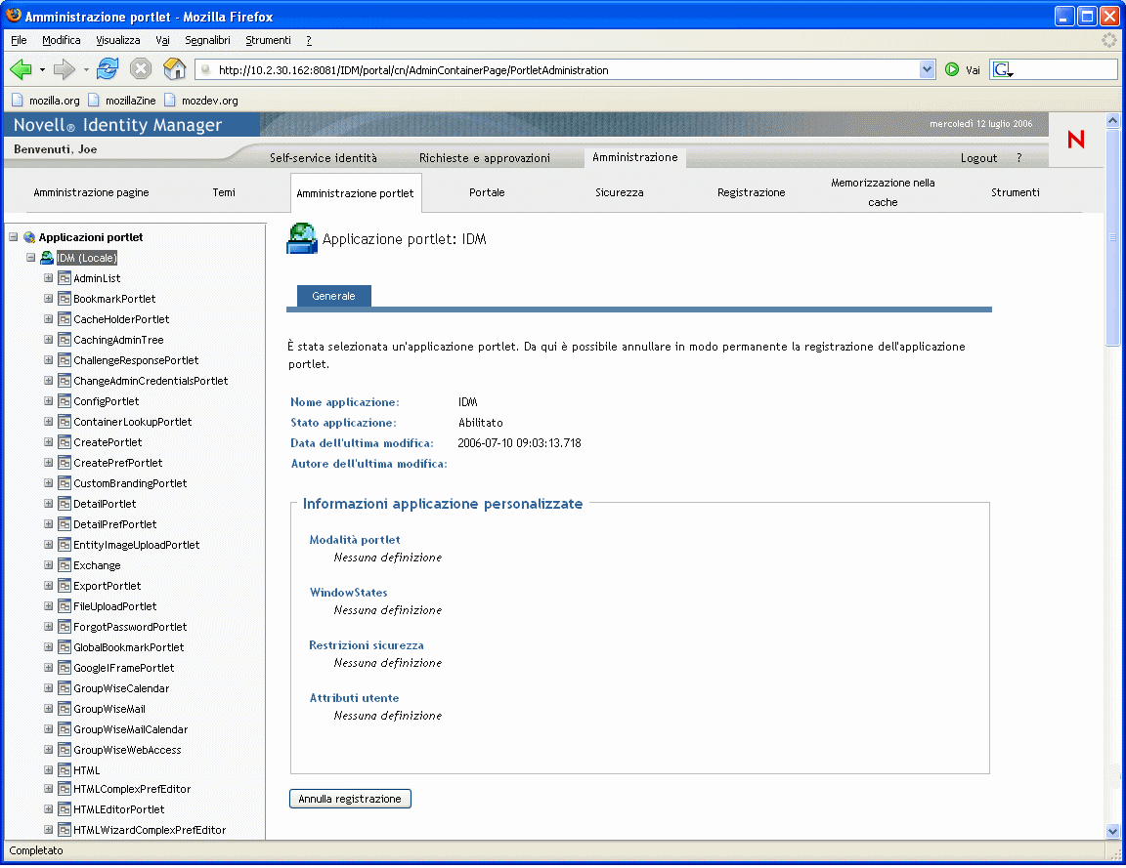
Task: Select ChangeAdminCredentialsPortlet in the tree
Action: coord(151,381)
